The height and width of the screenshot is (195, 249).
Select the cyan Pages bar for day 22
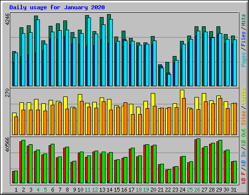click(x=169, y=80)
